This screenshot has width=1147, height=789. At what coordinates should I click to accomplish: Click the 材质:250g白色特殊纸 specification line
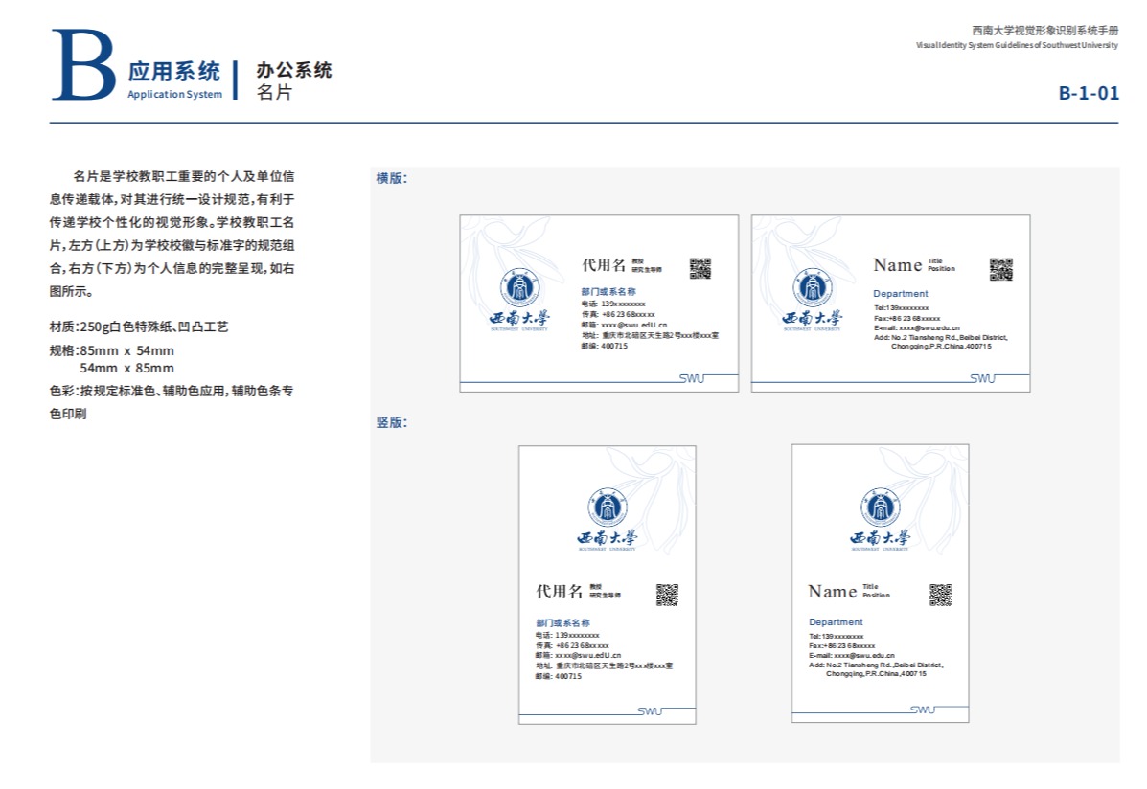[x=139, y=327]
